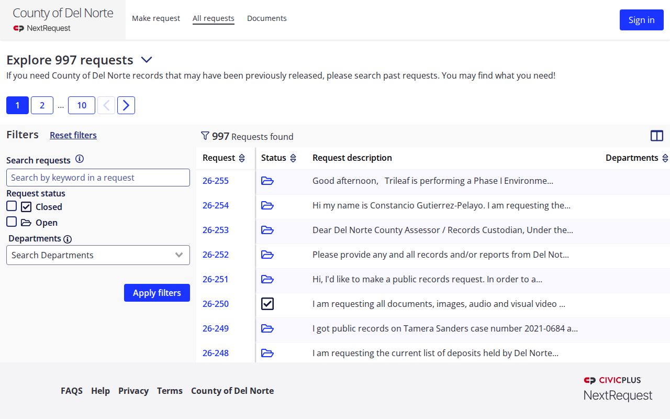The image size is (670, 419).
Task: Click description starting 'Good afternoon, Trileaf is performing'
Action: 433,181
